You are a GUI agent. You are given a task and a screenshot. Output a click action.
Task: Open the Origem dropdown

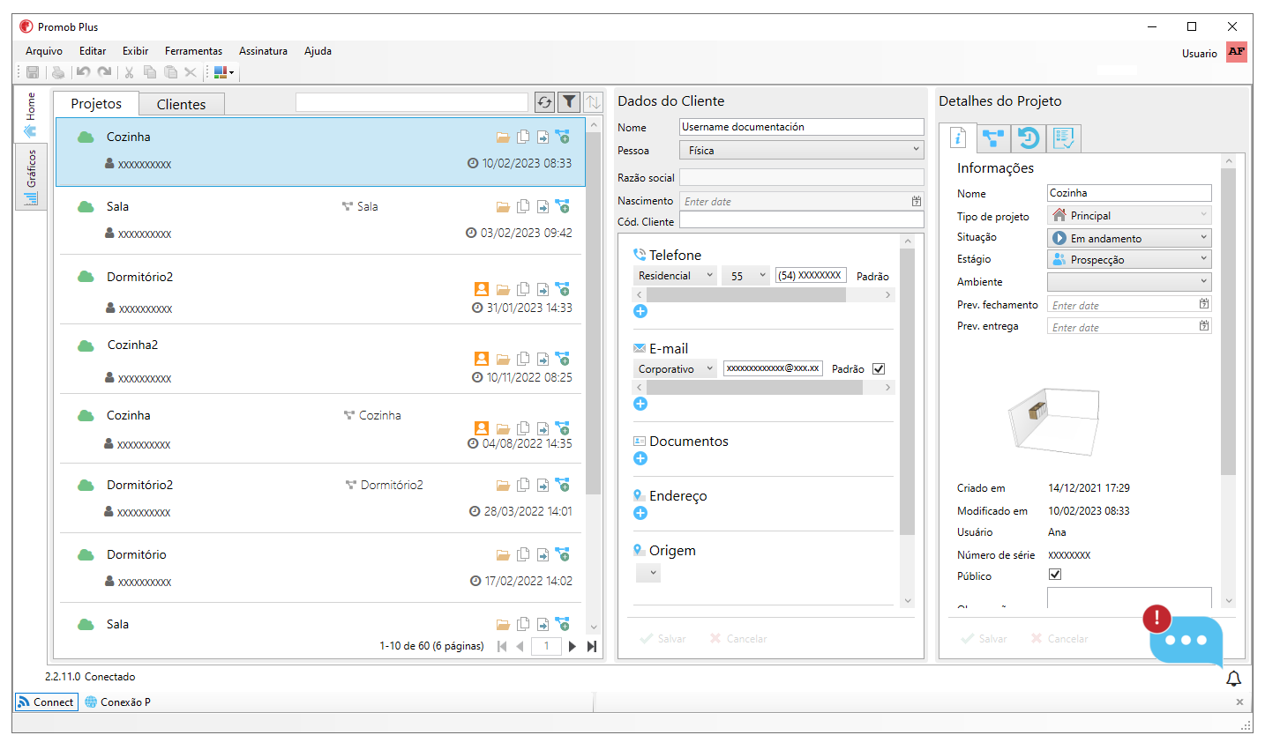[648, 573]
